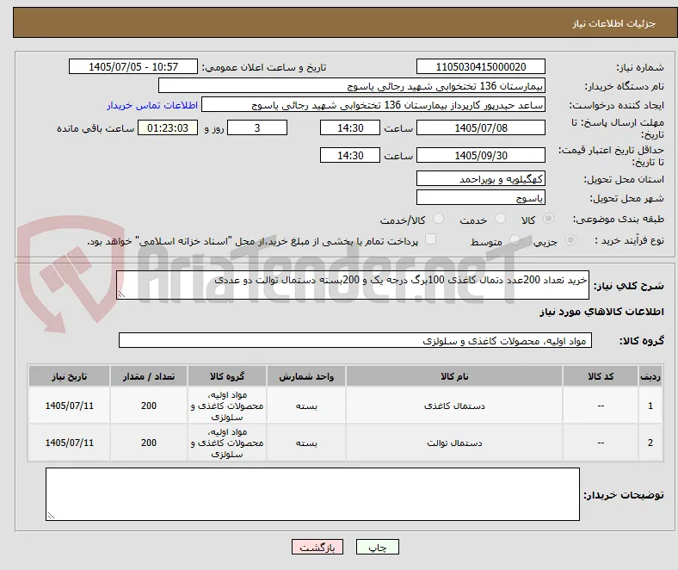Click the delivery province field کهگیلویه و بویراحمد

click(480, 178)
